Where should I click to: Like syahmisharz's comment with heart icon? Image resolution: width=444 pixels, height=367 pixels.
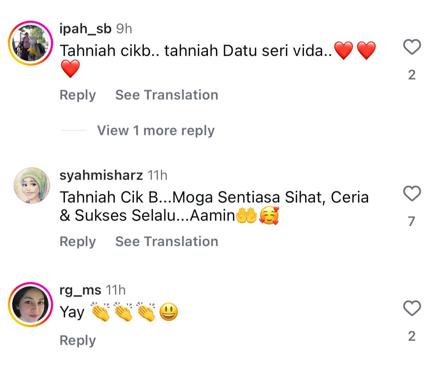[412, 194]
